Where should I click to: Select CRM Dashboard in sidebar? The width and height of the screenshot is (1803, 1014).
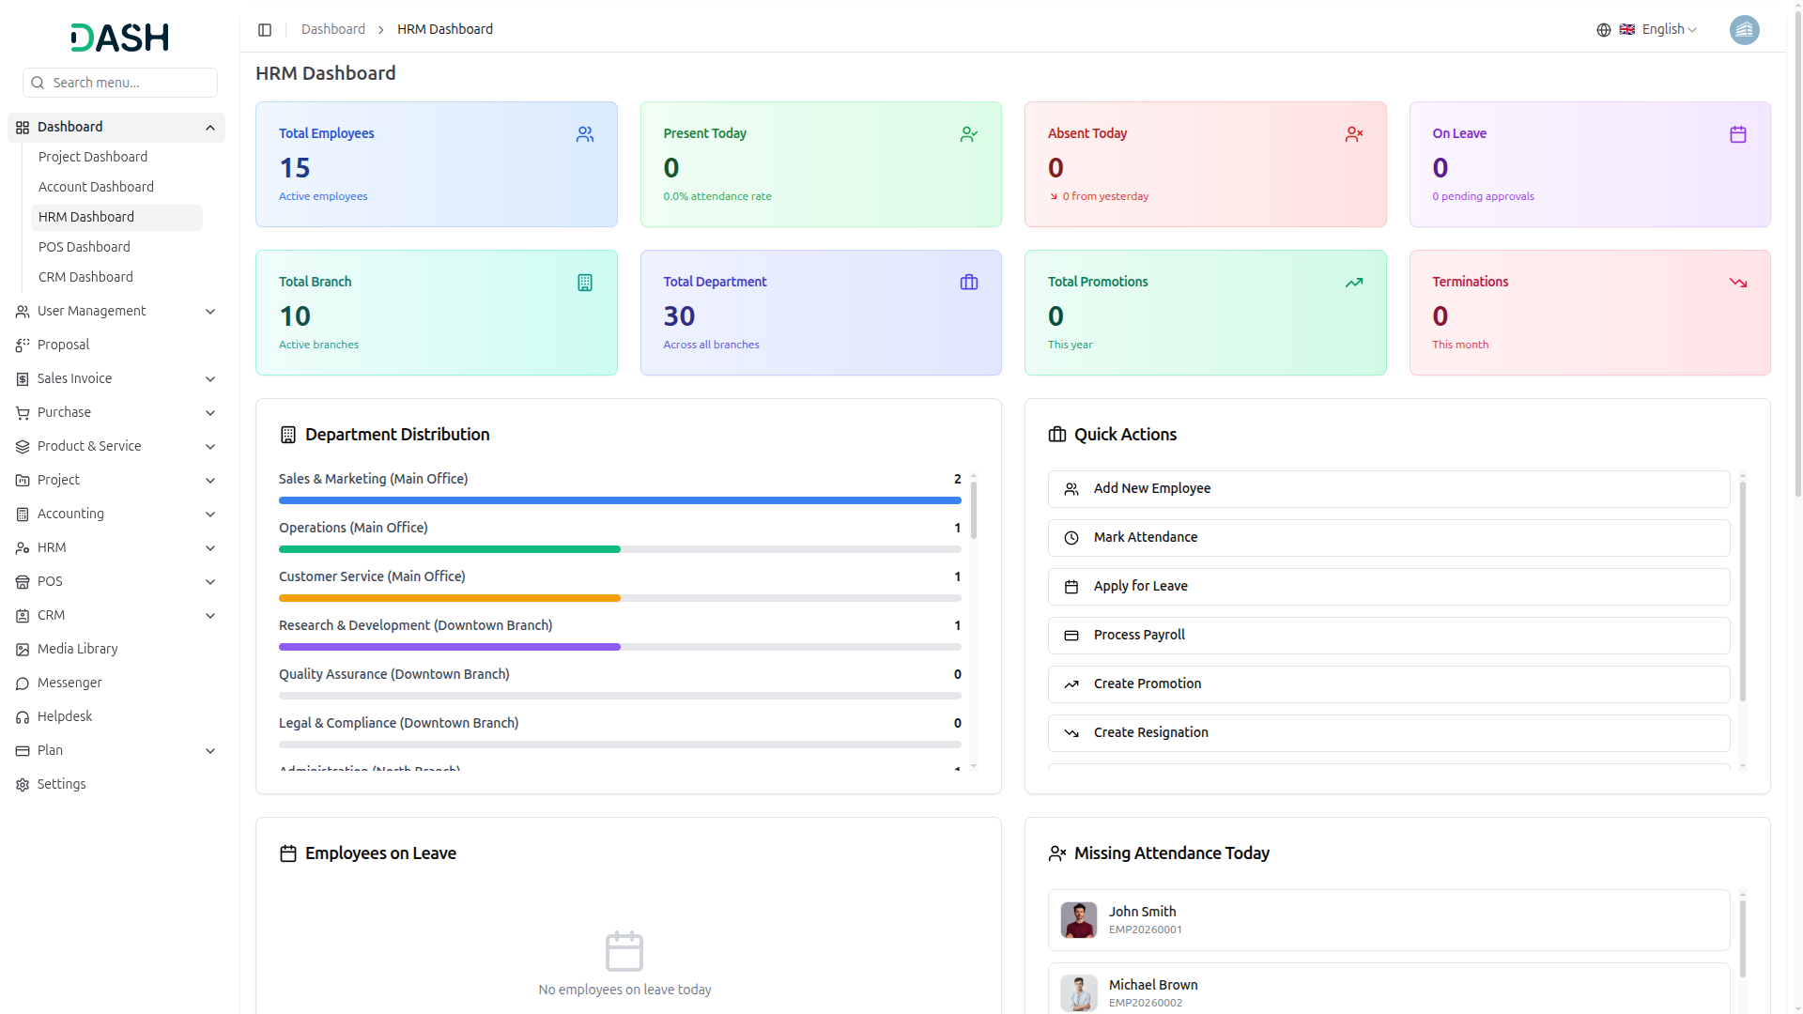pyautogui.click(x=85, y=277)
